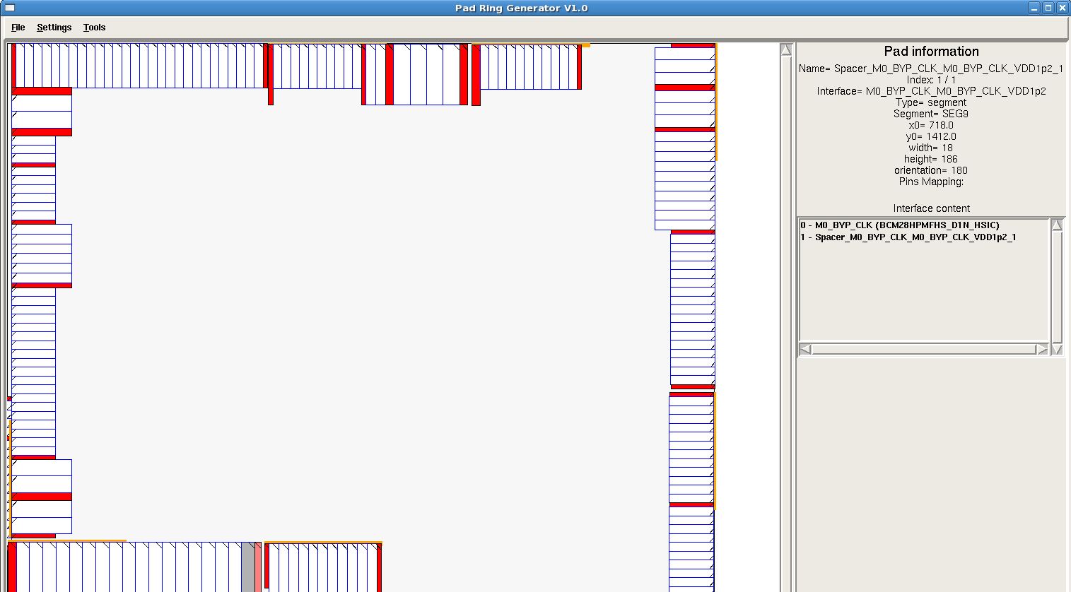Click the canvas vertical scrollbar up arrow
The width and height of the screenshot is (1071, 592).
pos(785,50)
